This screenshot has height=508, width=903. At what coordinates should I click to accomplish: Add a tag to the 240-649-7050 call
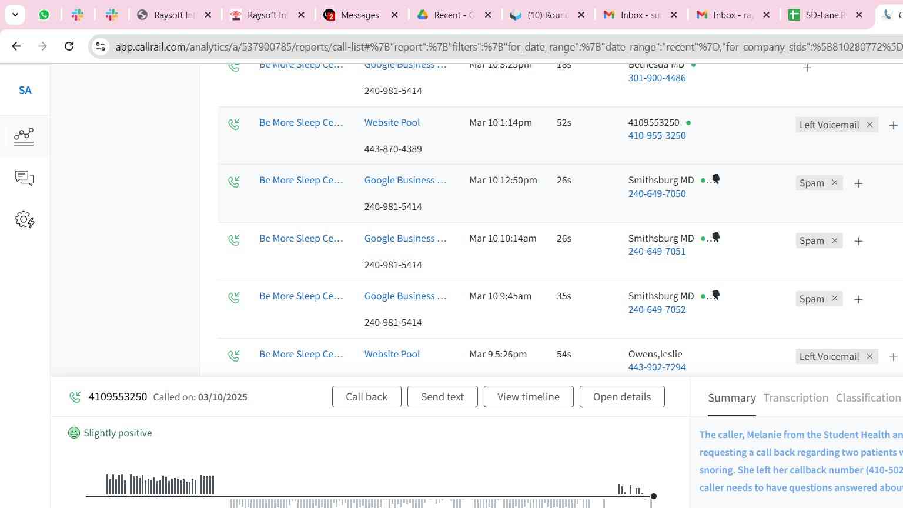click(x=858, y=183)
